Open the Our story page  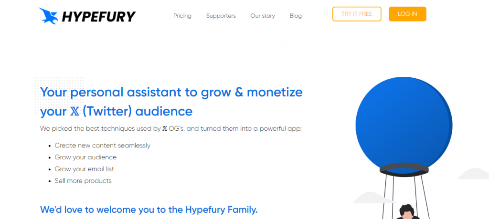pos(263,16)
